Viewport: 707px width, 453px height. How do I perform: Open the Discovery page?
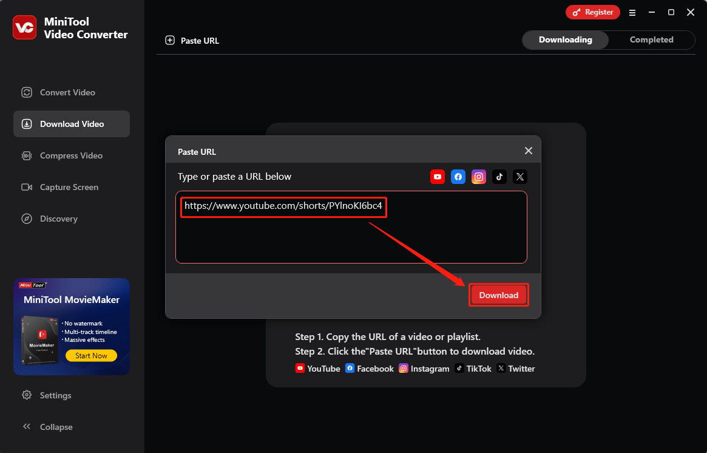pyautogui.click(x=50, y=219)
